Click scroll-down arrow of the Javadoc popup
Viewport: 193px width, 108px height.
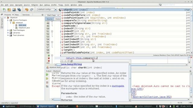[x=130, y=100]
